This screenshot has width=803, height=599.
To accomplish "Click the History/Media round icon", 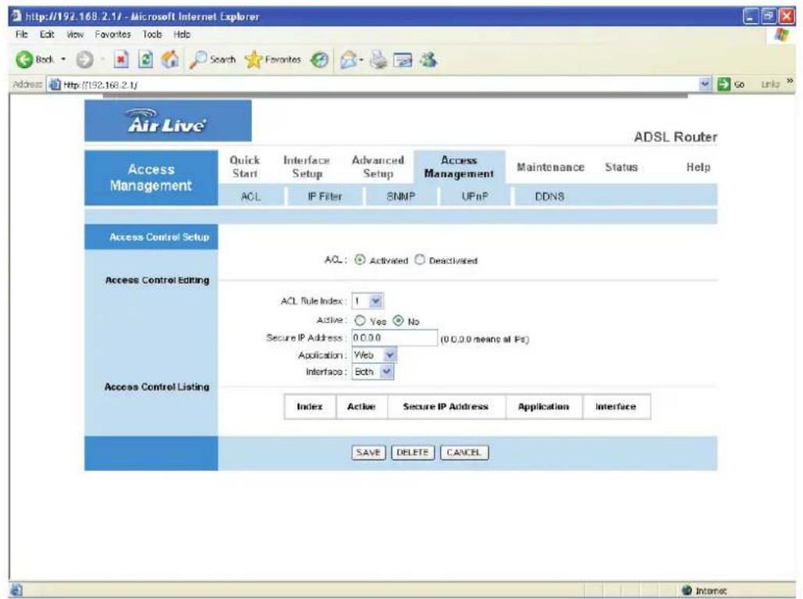I will pos(320,60).
